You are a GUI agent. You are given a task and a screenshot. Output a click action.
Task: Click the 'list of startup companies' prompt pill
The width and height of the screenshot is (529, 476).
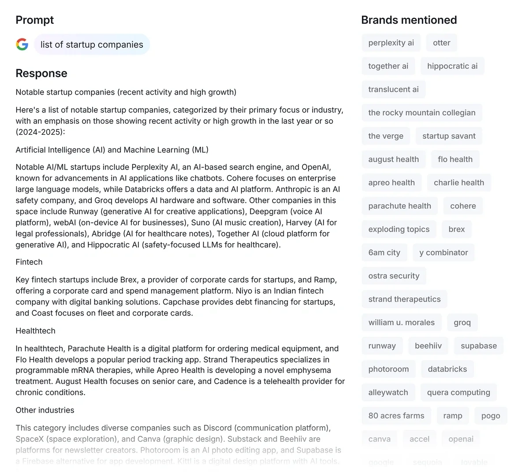tap(92, 44)
